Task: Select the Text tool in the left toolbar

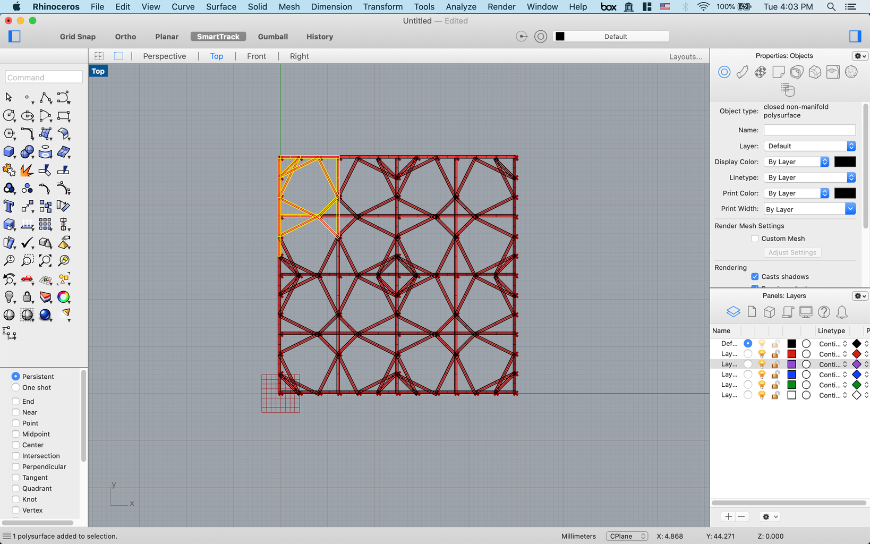Action: (x=8, y=206)
